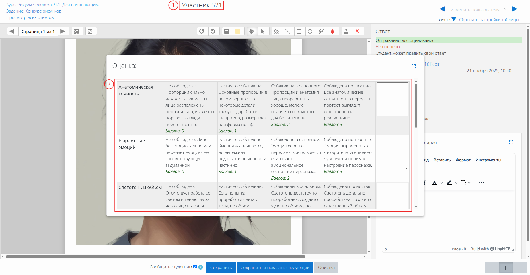Viewport: 530px width, 275px height.
Task: Click the filter funnel icon
Action: 454,20
